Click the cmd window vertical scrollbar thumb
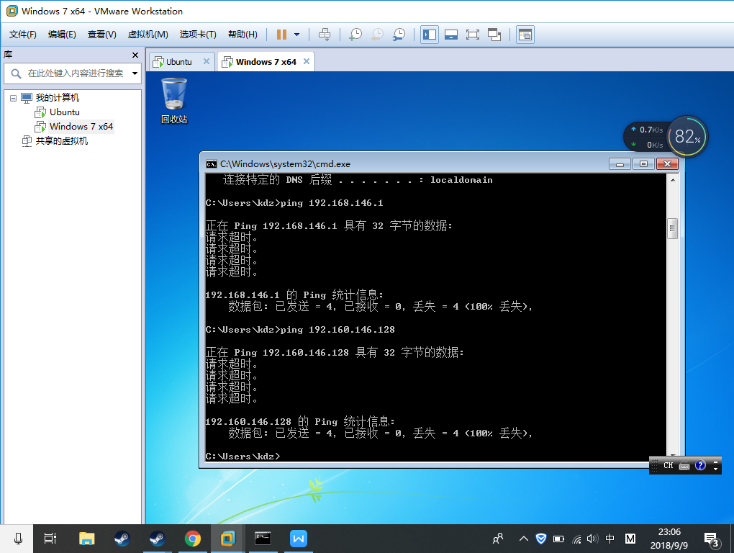 click(x=673, y=228)
